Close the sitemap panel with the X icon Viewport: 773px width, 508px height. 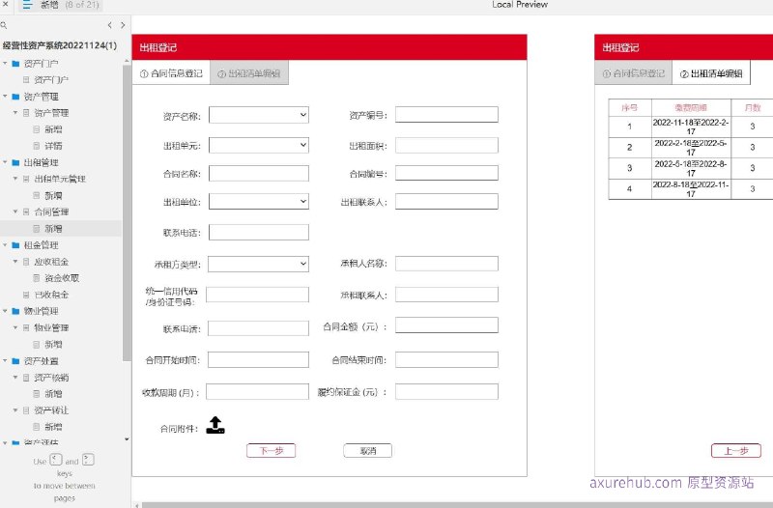click(x=6, y=4)
